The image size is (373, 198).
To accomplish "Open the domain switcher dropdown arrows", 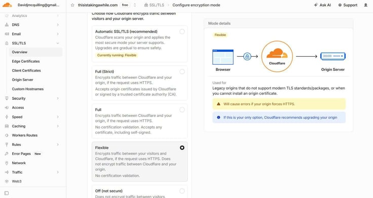I will pyautogui.click(x=135, y=5).
